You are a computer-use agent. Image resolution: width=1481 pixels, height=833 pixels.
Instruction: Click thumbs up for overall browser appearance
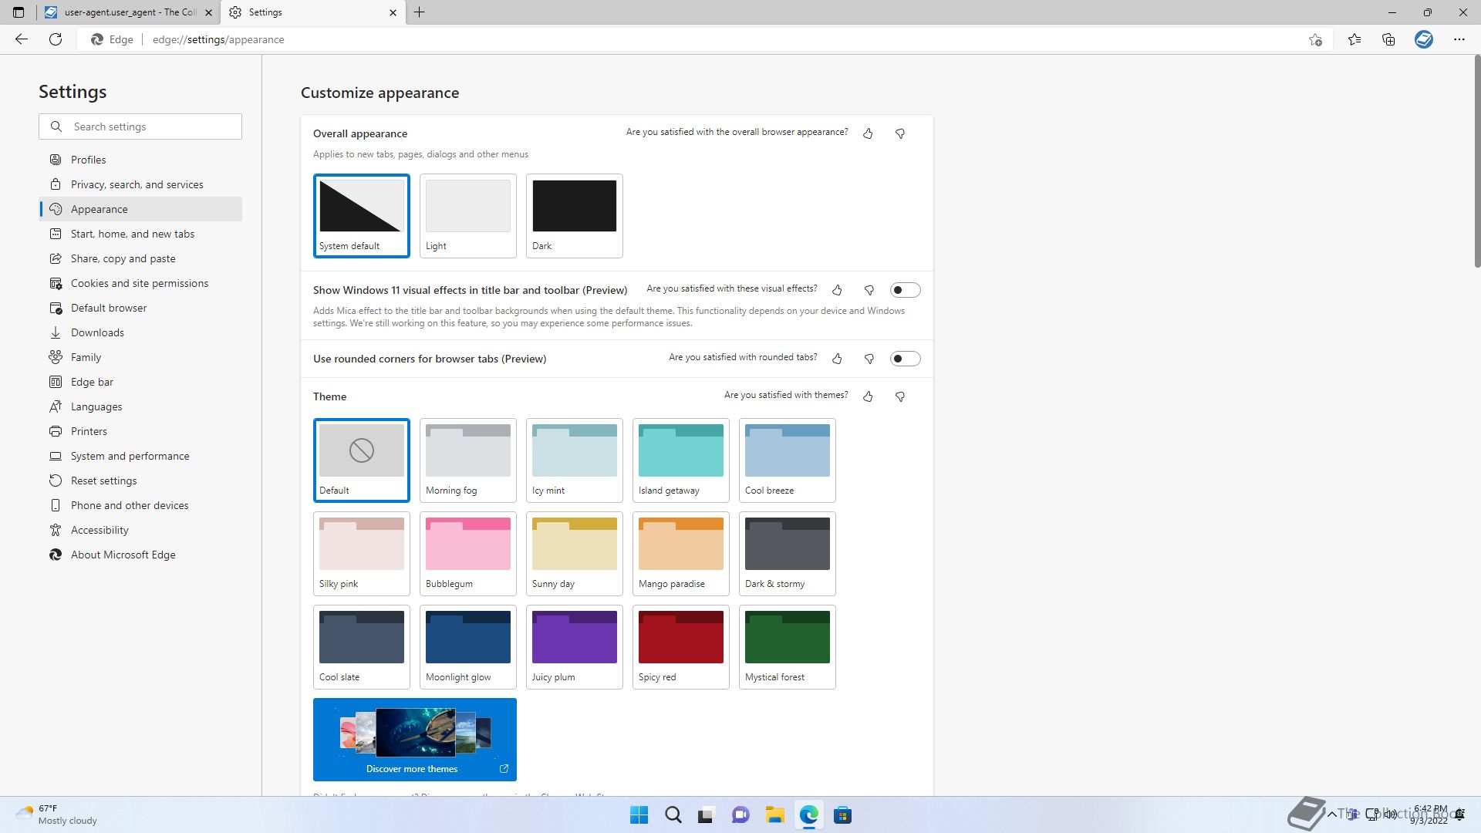(868, 133)
